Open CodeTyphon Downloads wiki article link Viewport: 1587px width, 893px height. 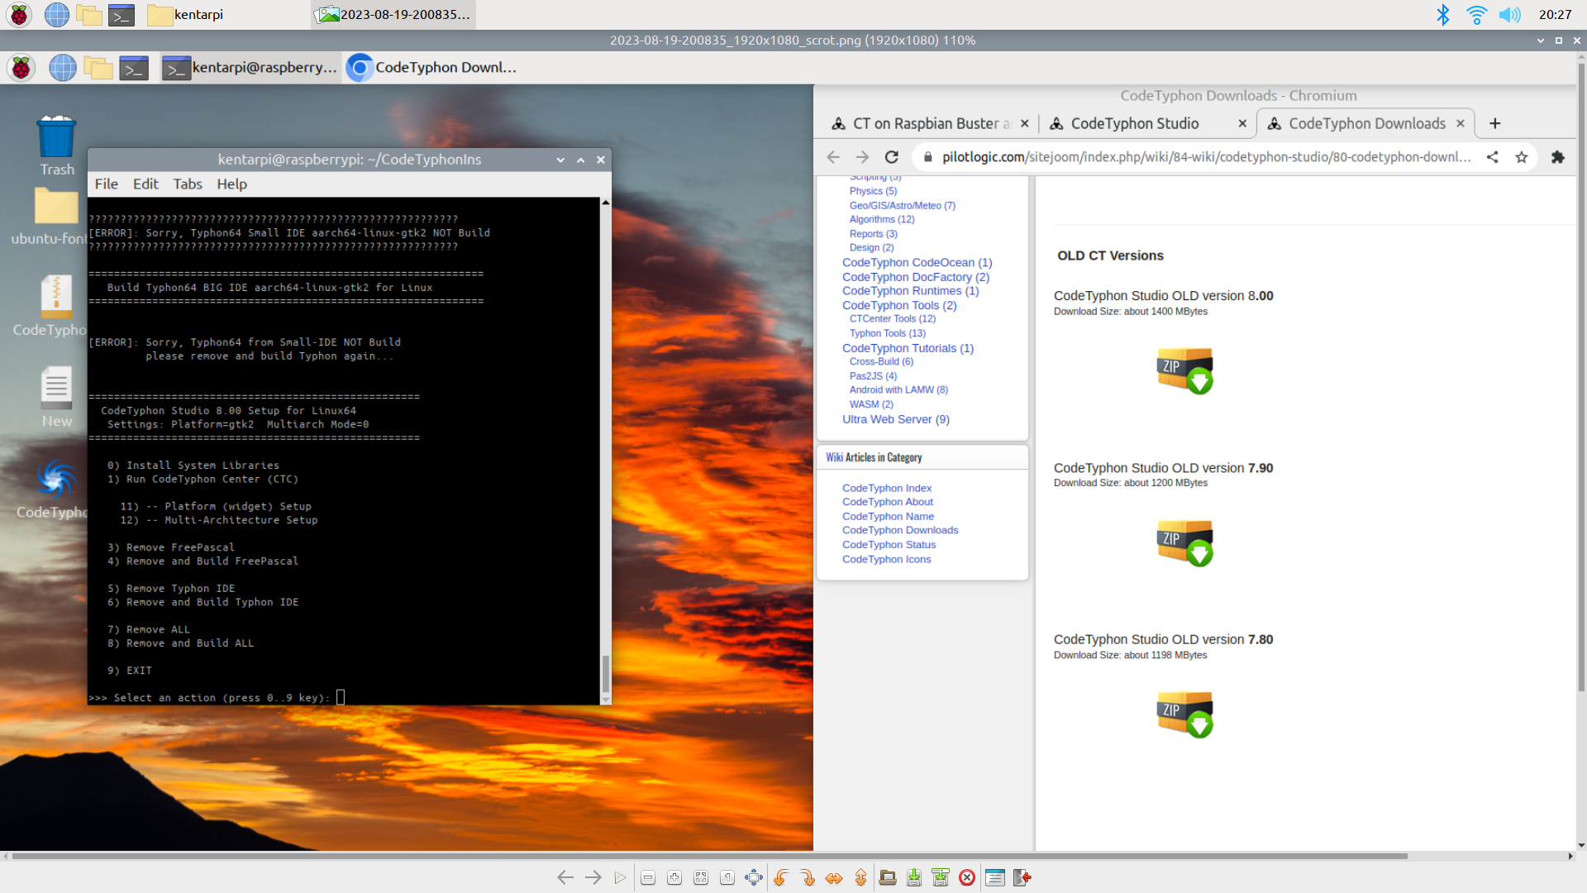899,531
